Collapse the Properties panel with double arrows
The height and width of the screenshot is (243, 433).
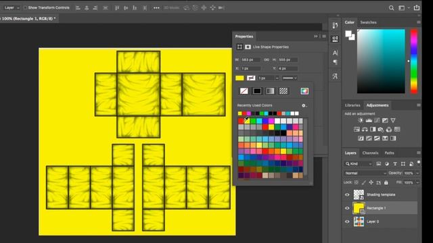pos(316,36)
